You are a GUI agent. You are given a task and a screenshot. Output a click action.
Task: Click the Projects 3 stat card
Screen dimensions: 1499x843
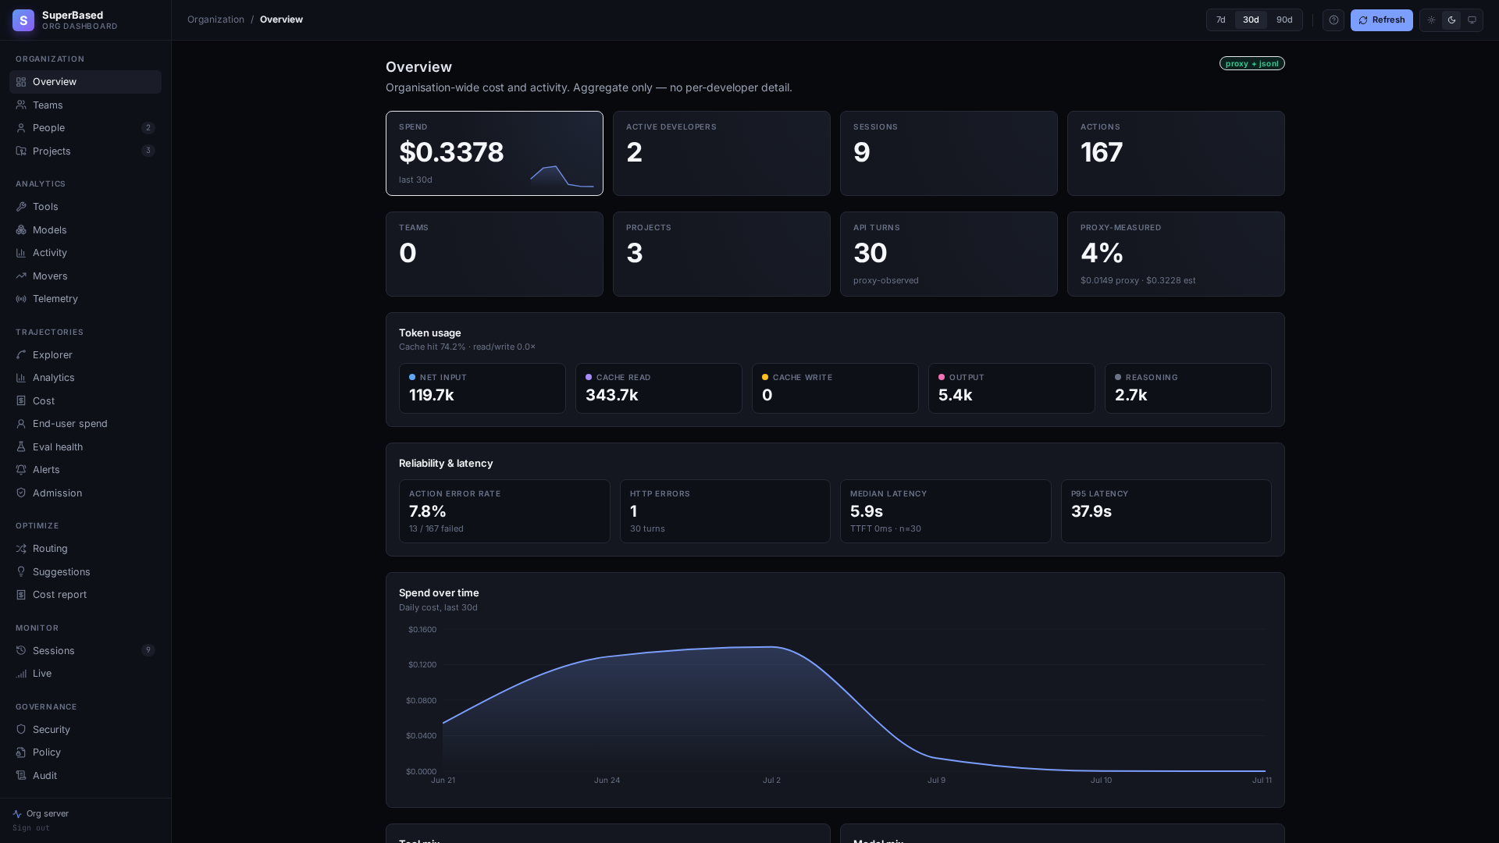721,254
